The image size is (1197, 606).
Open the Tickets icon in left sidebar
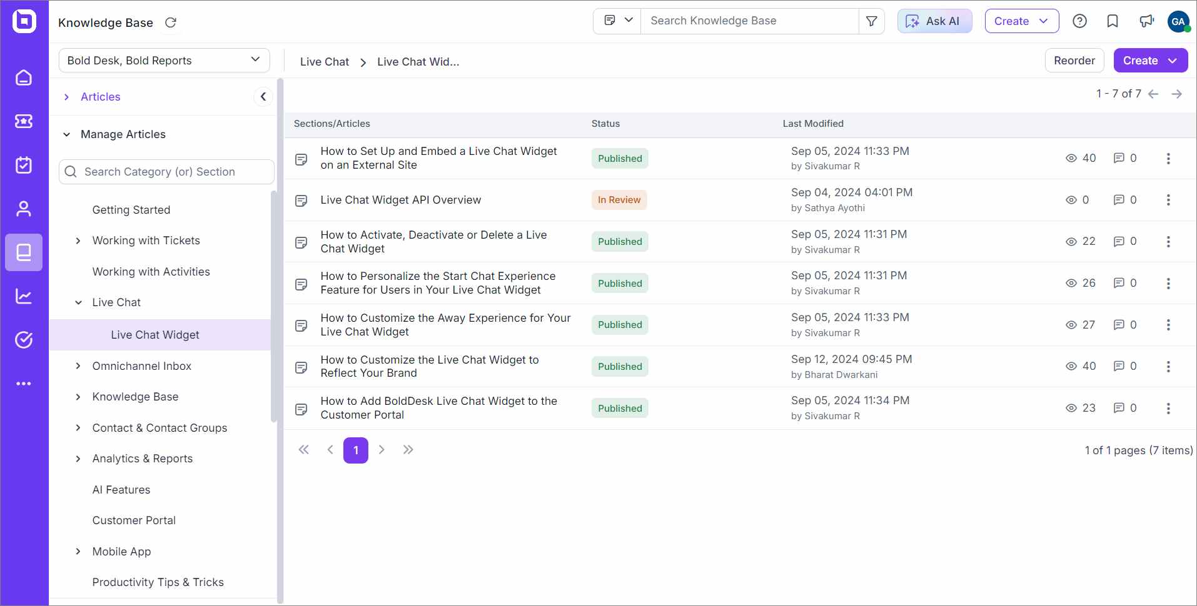click(24, 121)
